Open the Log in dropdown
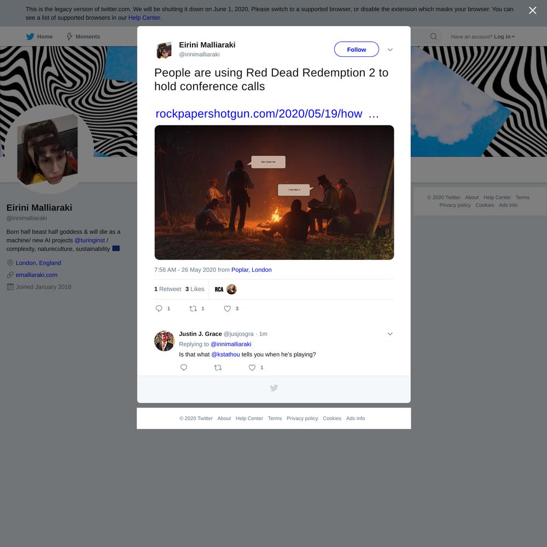547x547 pixels. (504, 37)
